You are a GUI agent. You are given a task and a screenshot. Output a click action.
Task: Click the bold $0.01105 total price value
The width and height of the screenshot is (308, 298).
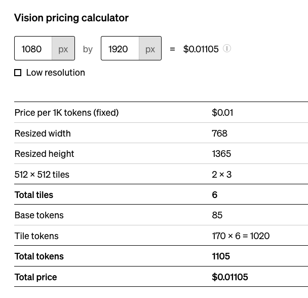[x=230, y=277]
